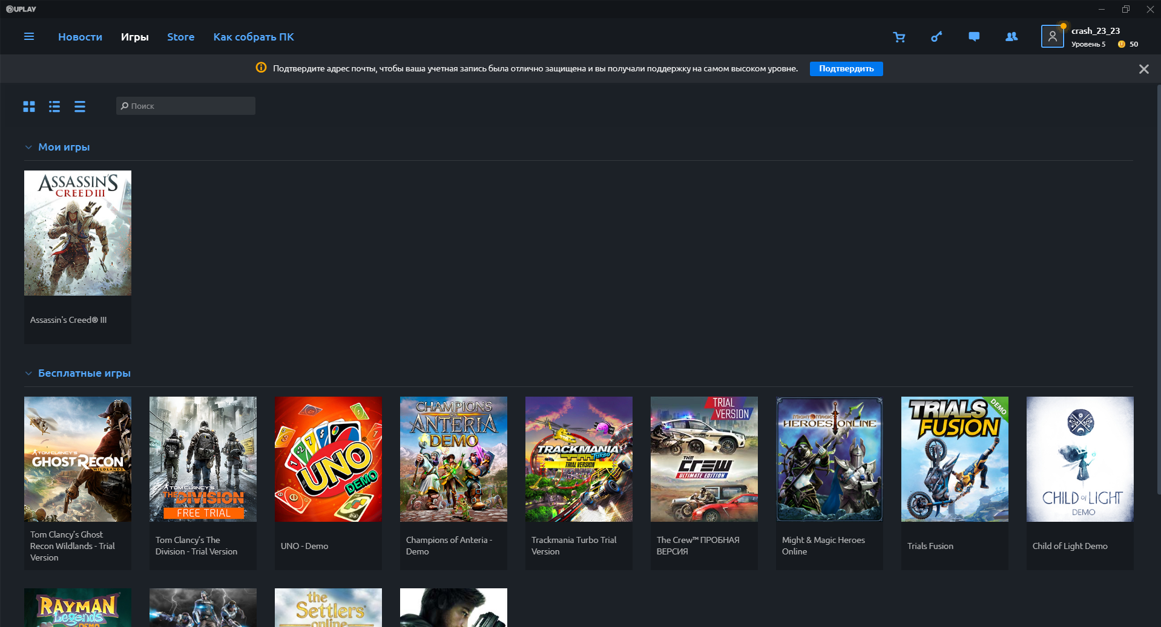Select the Игры tab
Screen dimensions: 1161x627
pos(134,37)
